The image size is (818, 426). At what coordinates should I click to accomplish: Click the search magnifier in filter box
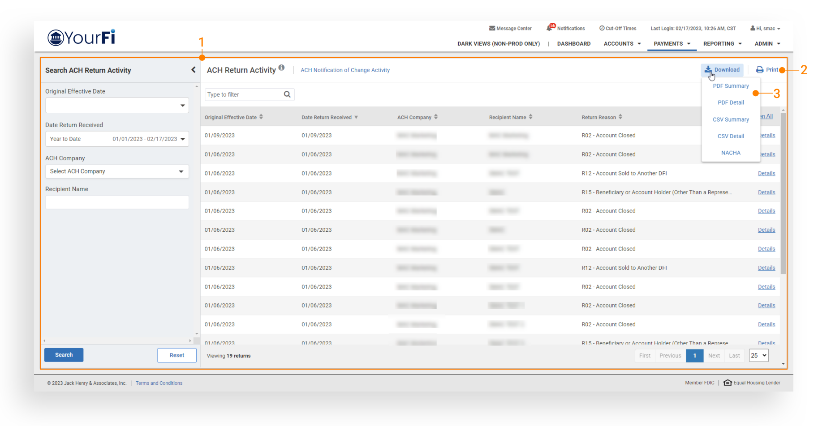(287, 94)
